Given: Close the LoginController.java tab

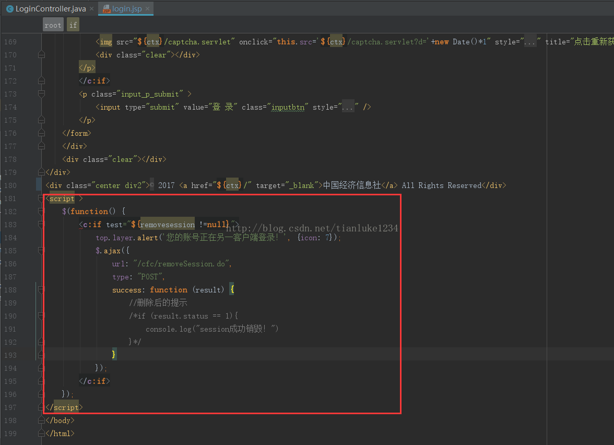Looking at the screenshot, I should [x=92, y=8].
